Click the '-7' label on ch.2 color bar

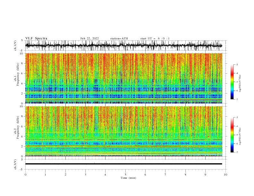tap(237, 152)
